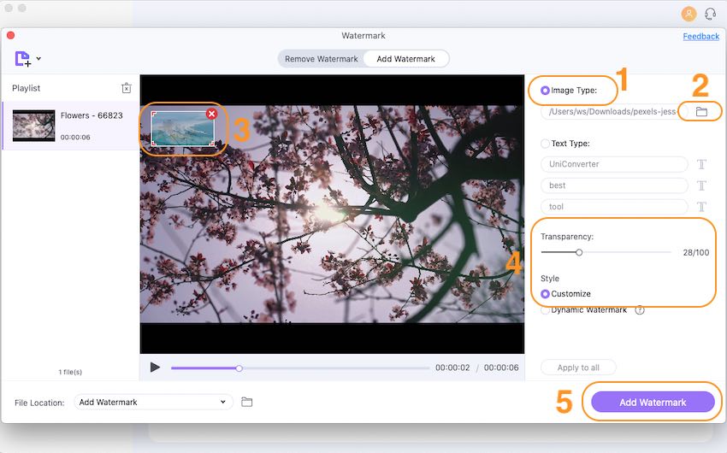
Task: Select Dynamic Watermark radio button
Action: (x=545, y=310)
